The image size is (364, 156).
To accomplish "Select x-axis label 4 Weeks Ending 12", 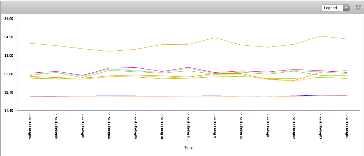I will (x=241, y=128).
